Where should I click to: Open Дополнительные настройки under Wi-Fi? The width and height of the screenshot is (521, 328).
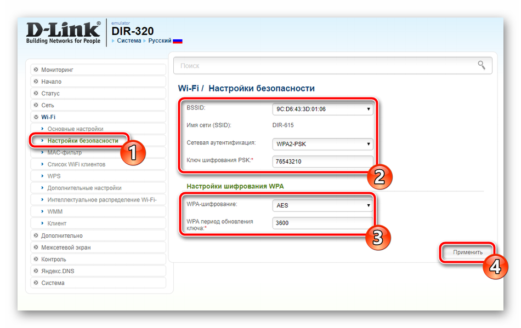coord(98,188)
